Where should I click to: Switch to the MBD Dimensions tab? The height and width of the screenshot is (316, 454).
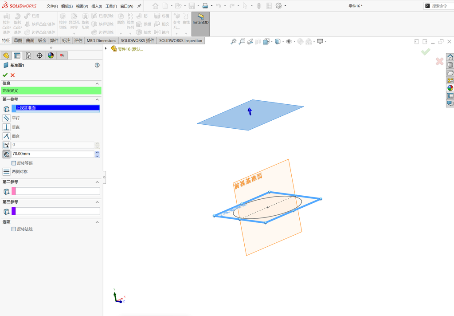pos(102,40)
